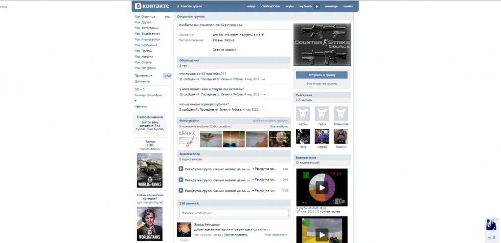Expand the Обсуждения section header
Viewport: 501px width, 243px height.
click(189, 61)
